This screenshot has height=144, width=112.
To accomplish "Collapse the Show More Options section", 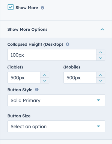I will click(x=102, y=30).
